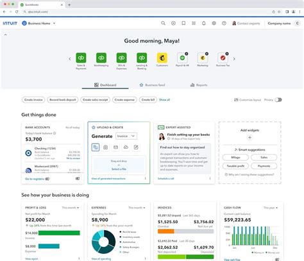Change Expenses This month period

tap(137, 208)
